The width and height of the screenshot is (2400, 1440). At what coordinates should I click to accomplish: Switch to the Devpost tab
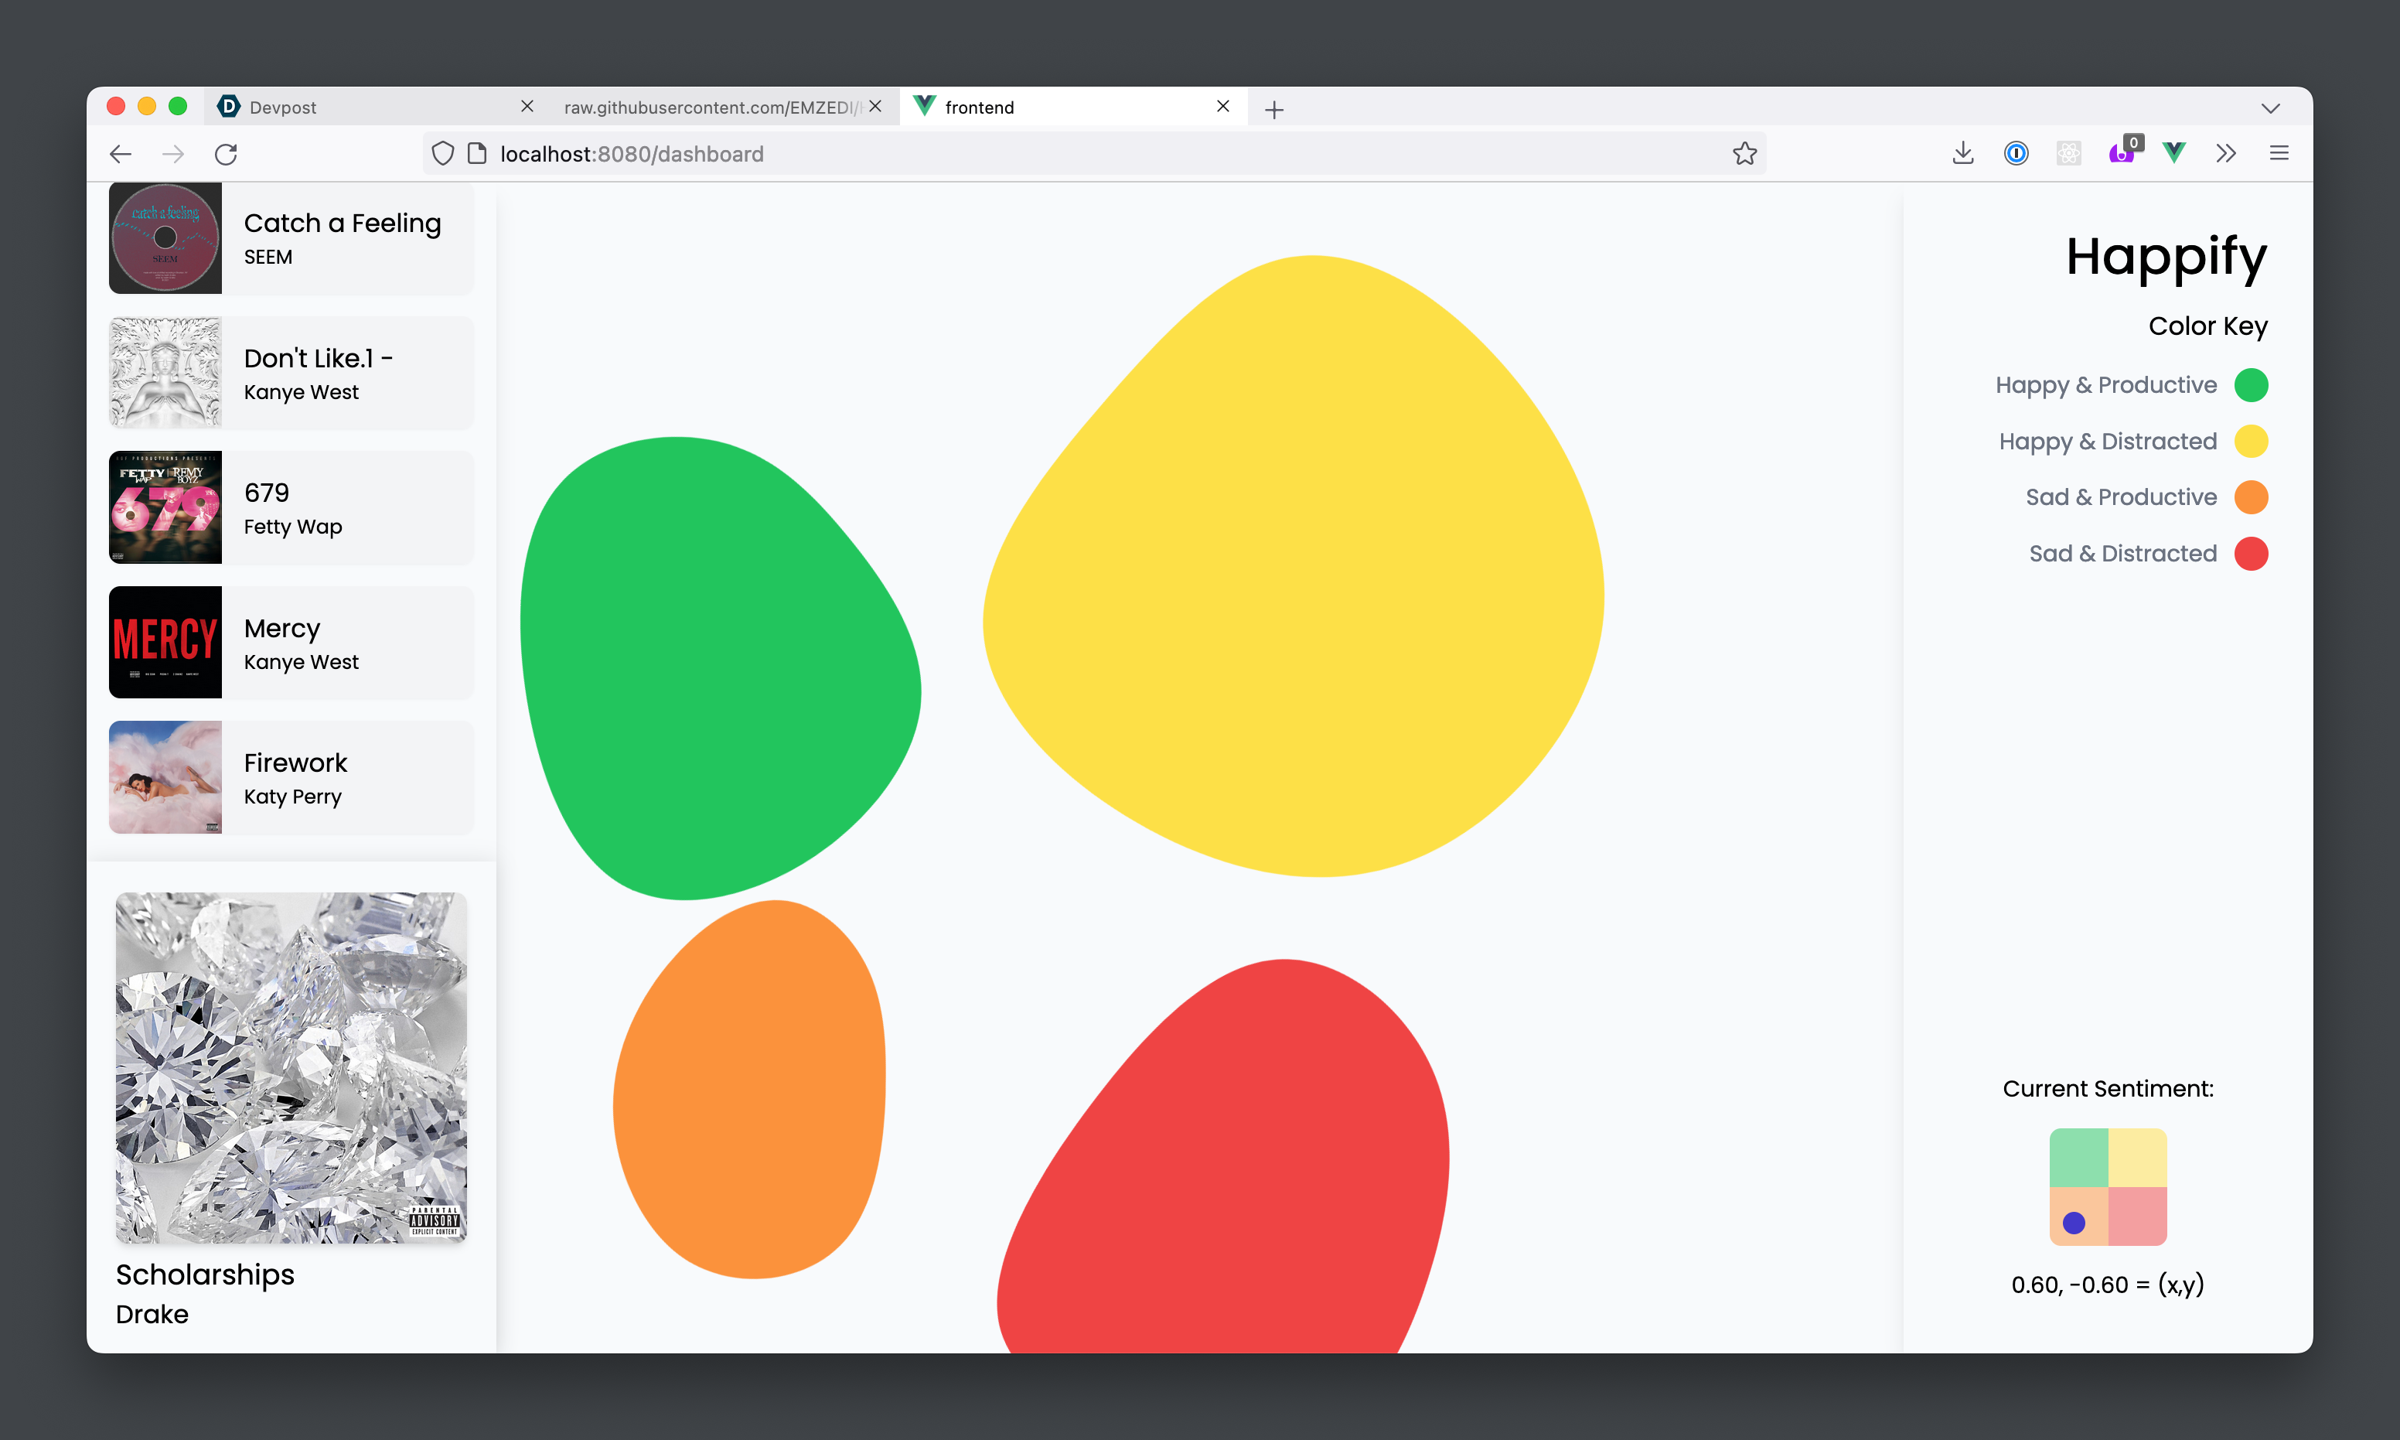pos(369,107)
